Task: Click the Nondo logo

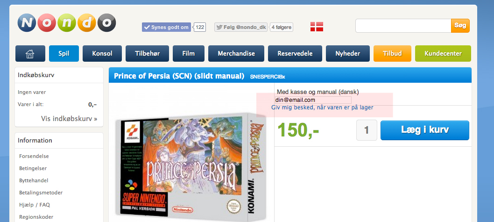Action: point(67,23)
